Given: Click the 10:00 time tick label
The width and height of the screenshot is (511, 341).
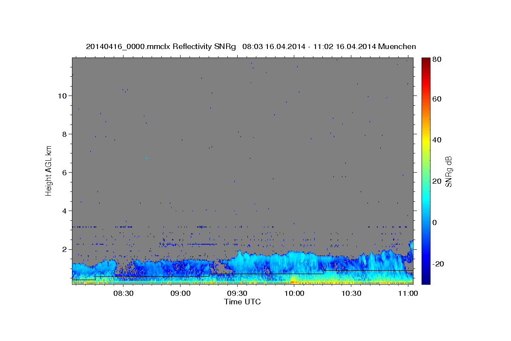Looking at the screenshot, I should pyautogui.click(x=294, y=294).
